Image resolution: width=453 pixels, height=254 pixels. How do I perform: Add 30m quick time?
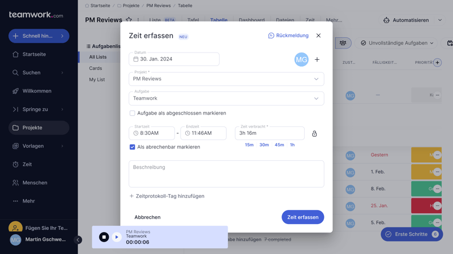[x=264, y=145]
